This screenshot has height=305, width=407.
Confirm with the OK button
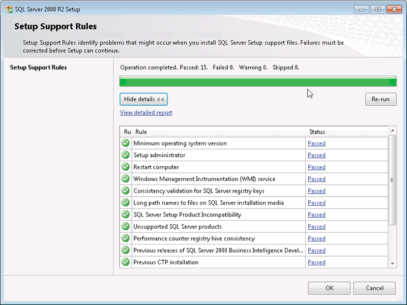click(x=329, y=288)
